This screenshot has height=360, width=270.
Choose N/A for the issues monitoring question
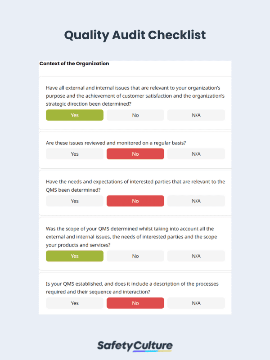point(196,153)
